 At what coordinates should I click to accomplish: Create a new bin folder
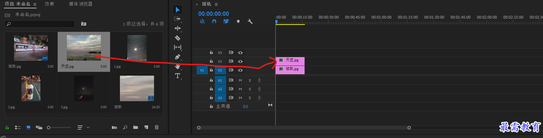point(135,127)
